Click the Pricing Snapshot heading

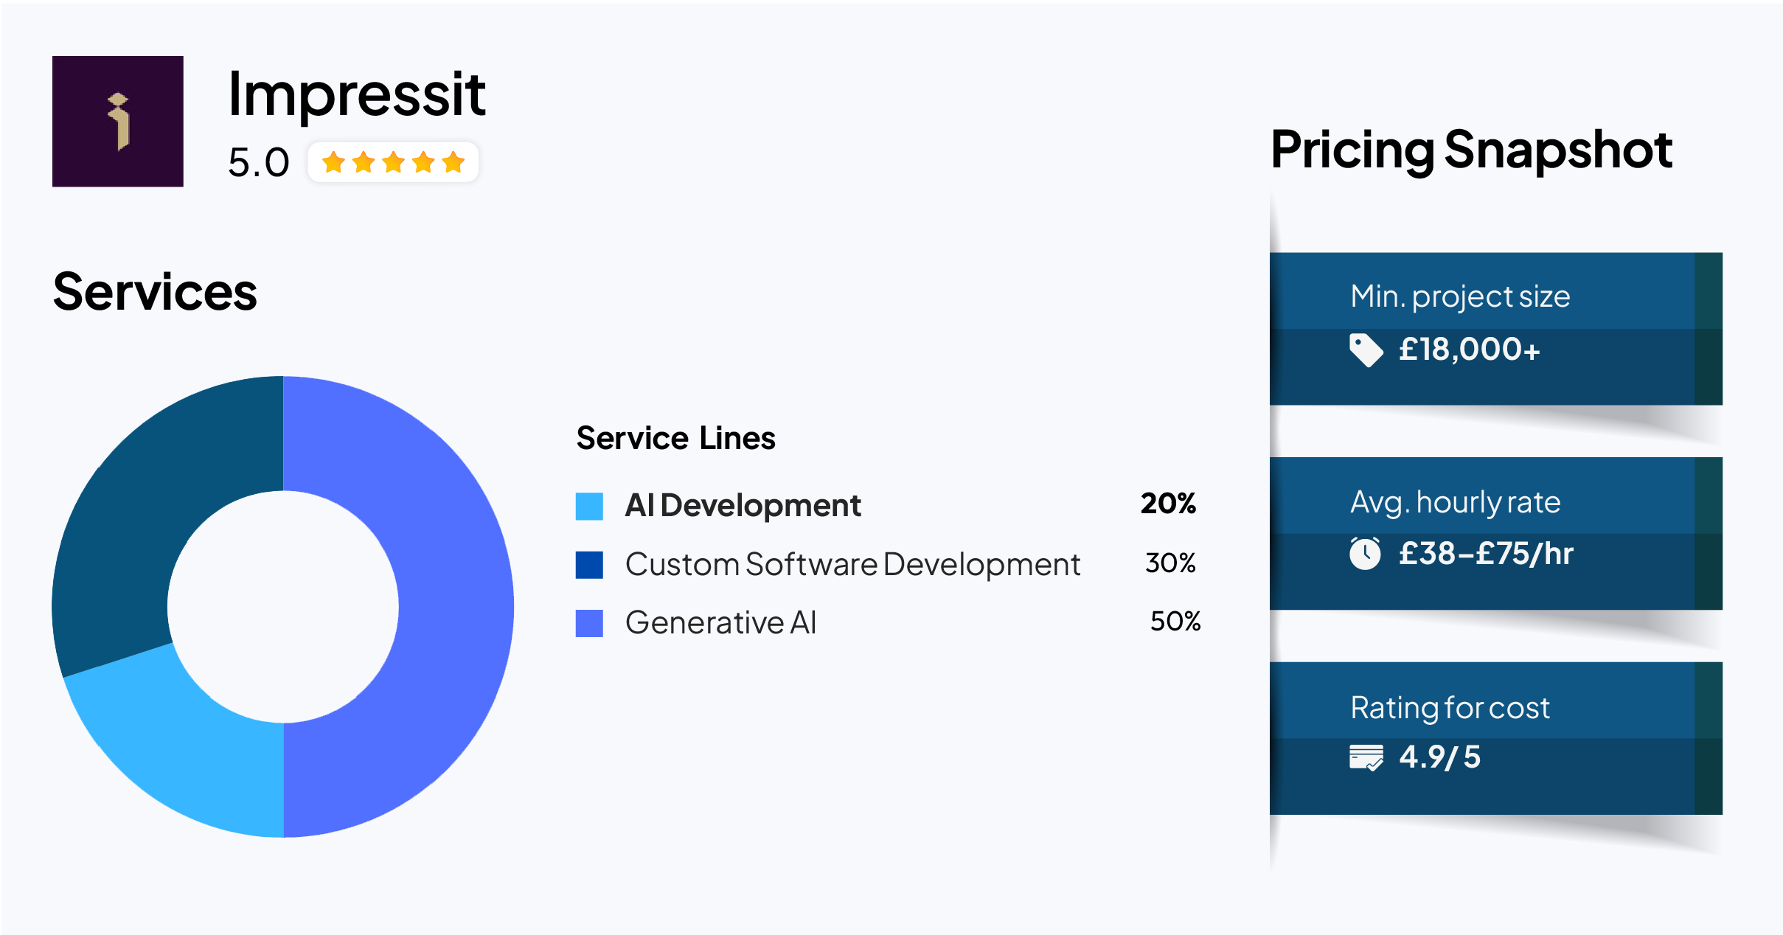(x=1472, y=150)
